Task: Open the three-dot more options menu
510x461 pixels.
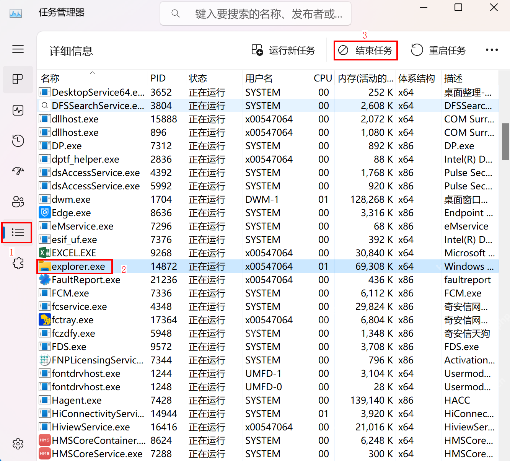Action: tap(492, 50)
